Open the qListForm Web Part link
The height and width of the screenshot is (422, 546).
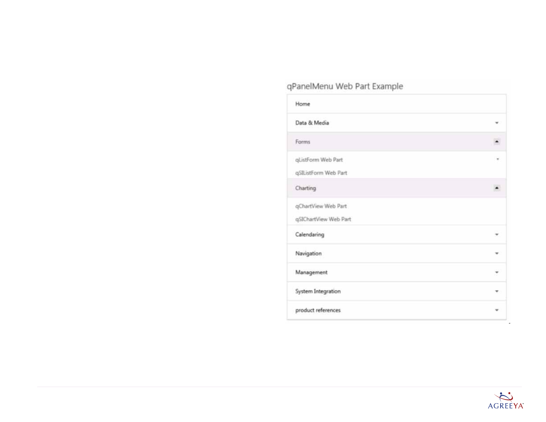[319, 160]
